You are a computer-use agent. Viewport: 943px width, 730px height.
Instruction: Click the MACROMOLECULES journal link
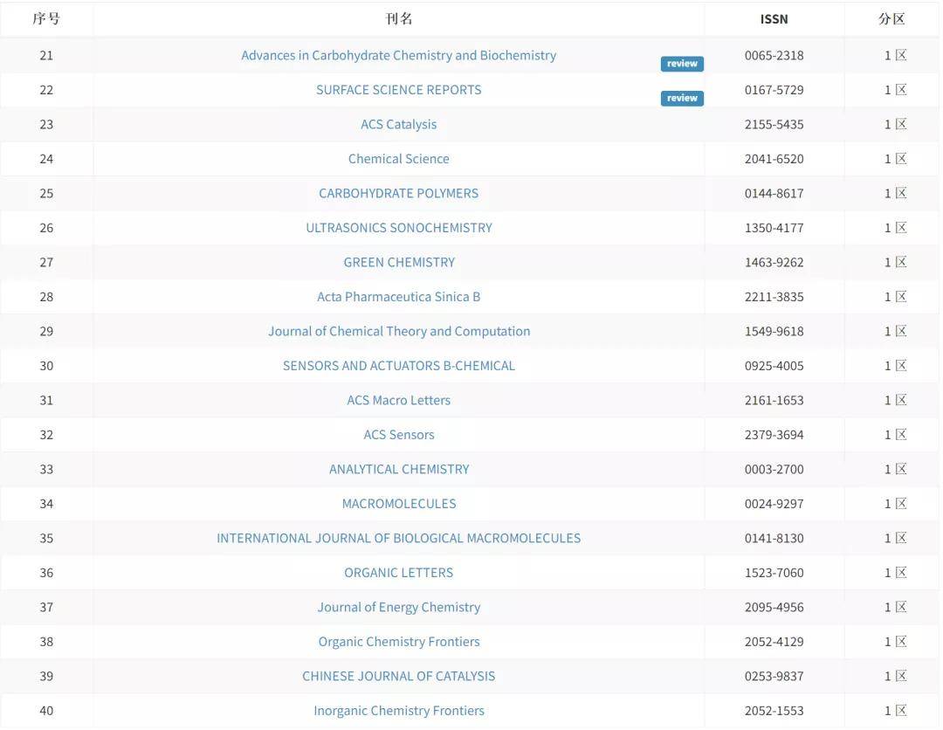point(398,504)
